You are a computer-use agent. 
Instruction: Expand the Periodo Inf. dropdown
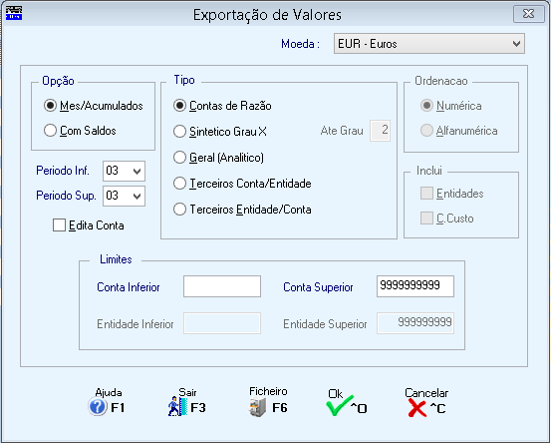(x=124, y=171)
